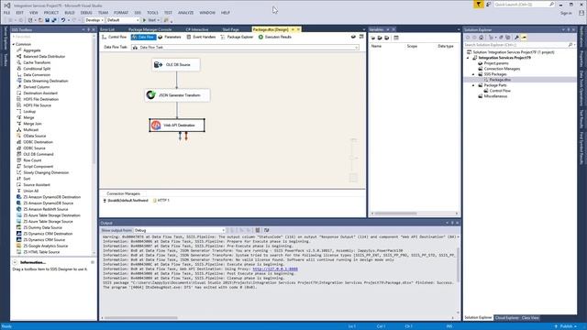Toggle Preview Selected Items in Solution Explorer
The height and width of the screenshot is (330, 587).
[524, 38]
